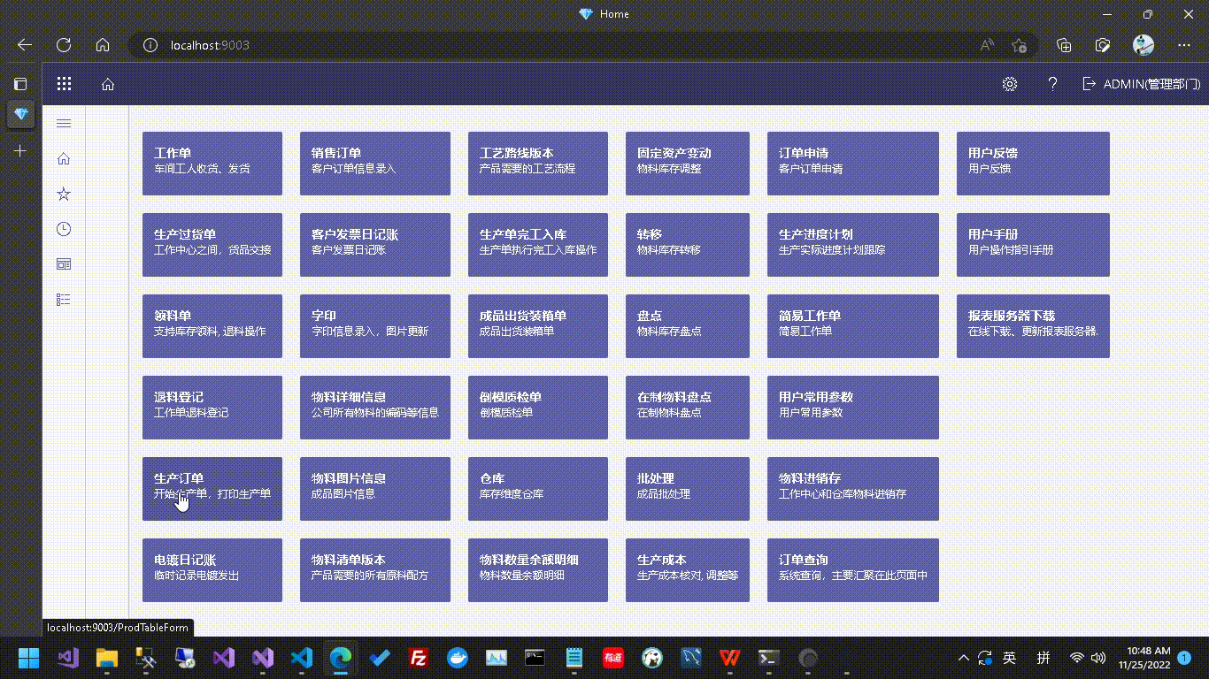This screenshot has width=1209, height=679.
Task: Click the diamond app icon in Edge's vertical sidebar
Action: coord(19,114)
